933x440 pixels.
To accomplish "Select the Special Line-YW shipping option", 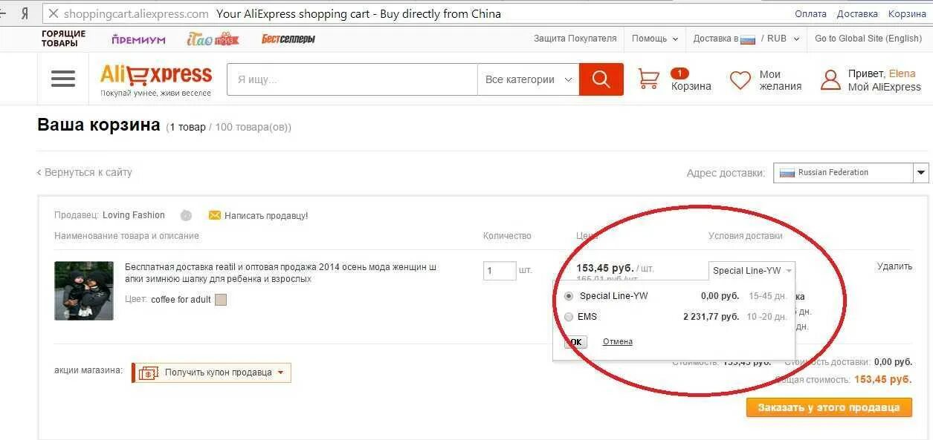I will (x=569, y=295).
